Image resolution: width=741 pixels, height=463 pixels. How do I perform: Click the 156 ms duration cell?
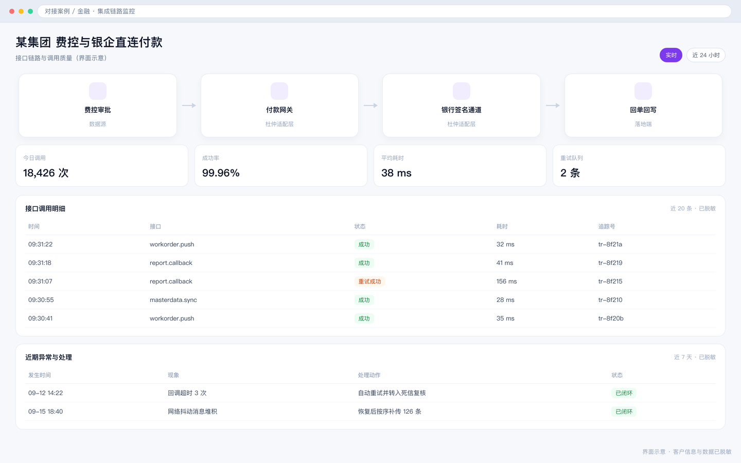[x=506, y=281]
